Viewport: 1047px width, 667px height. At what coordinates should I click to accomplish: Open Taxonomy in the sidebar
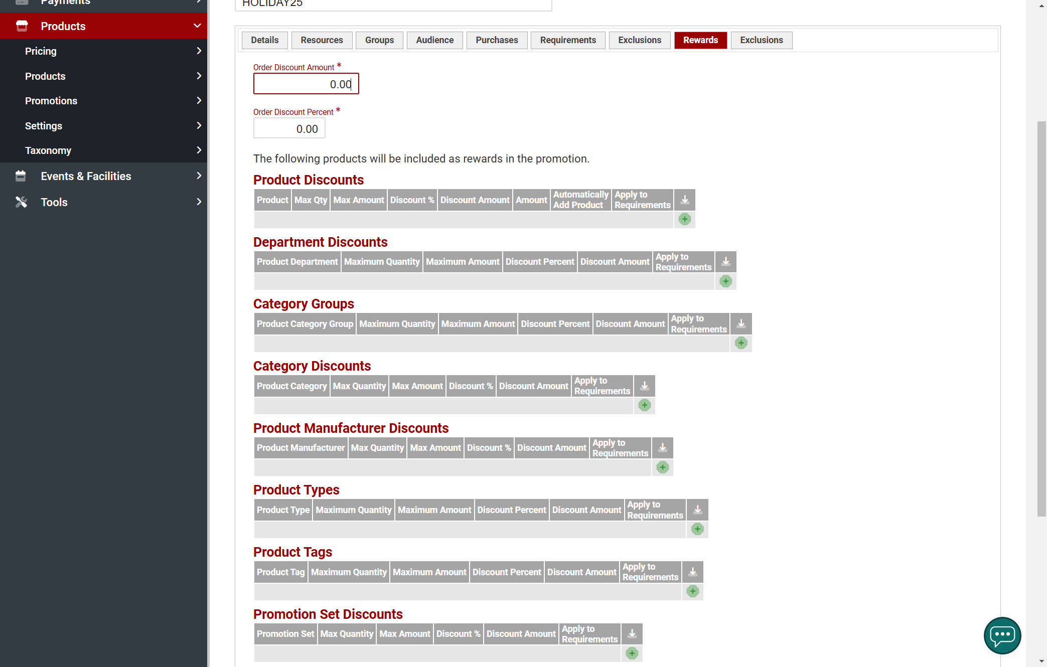point(48,150)
